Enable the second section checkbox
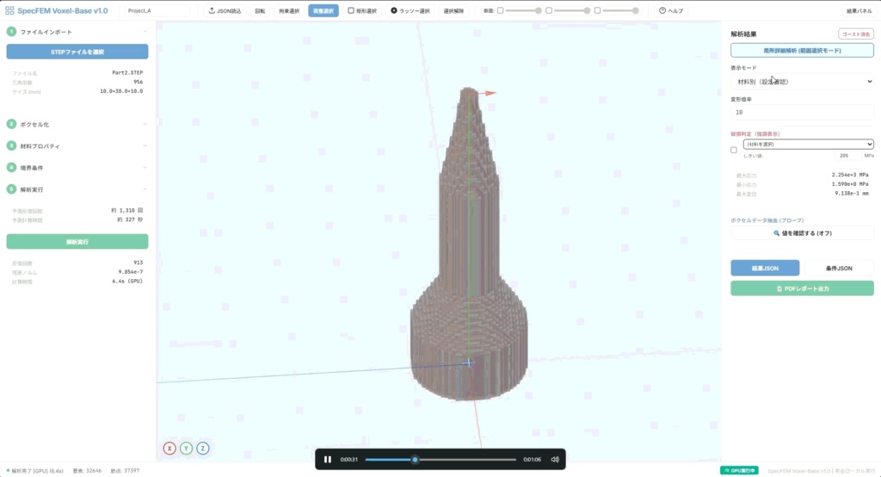The image size is (881, 477). pyautogui.click(x=549, y=10)
